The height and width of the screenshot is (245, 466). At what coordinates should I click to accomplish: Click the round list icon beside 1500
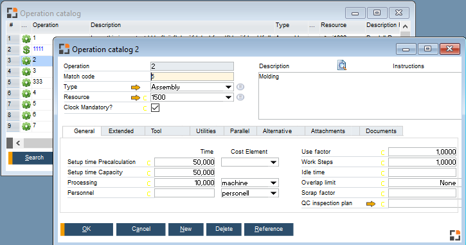point(240,97)
